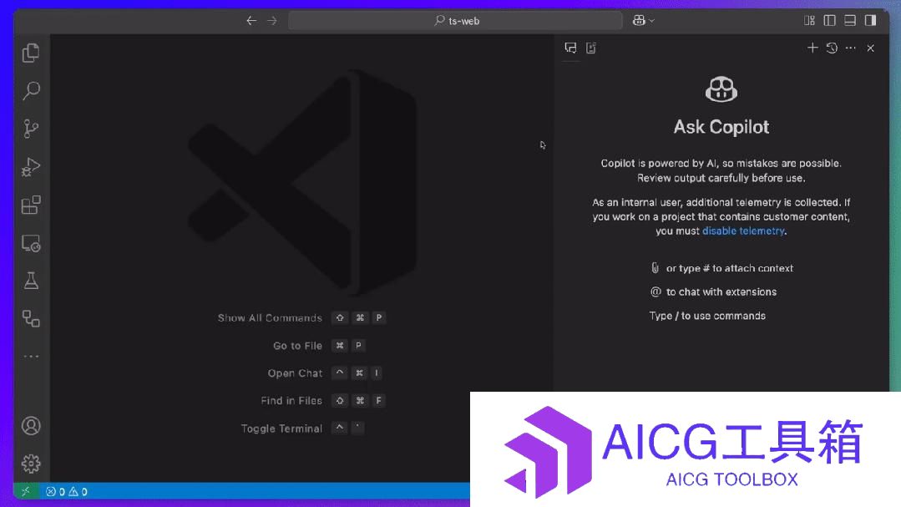Open the Accounts menu
The height and width of the screenshot is (507, 901).
(31, 426)
